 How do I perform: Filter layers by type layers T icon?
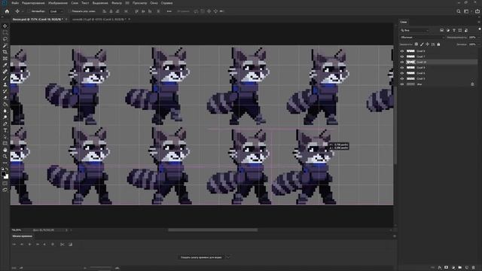click(453, 30)
